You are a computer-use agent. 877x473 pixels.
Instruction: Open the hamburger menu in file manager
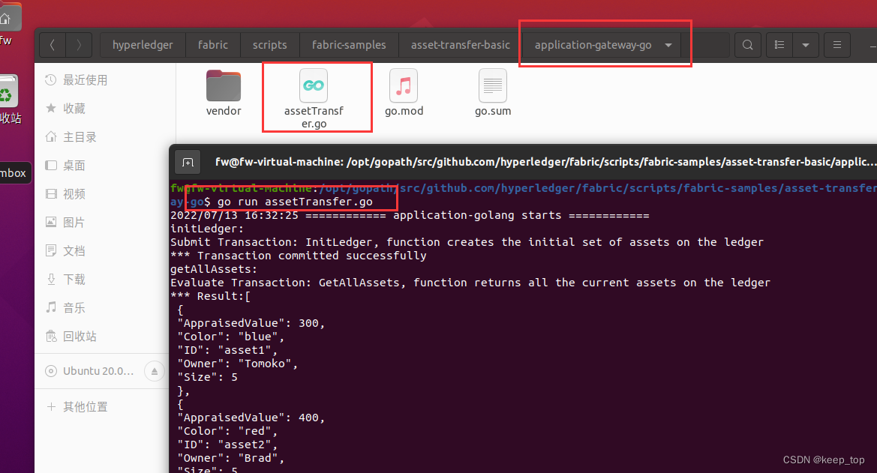pos(837,45)
